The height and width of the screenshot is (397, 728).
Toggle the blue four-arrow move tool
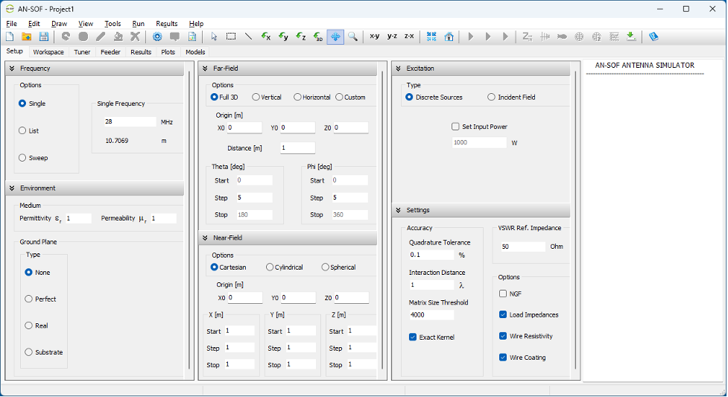(x=335, y=36)
